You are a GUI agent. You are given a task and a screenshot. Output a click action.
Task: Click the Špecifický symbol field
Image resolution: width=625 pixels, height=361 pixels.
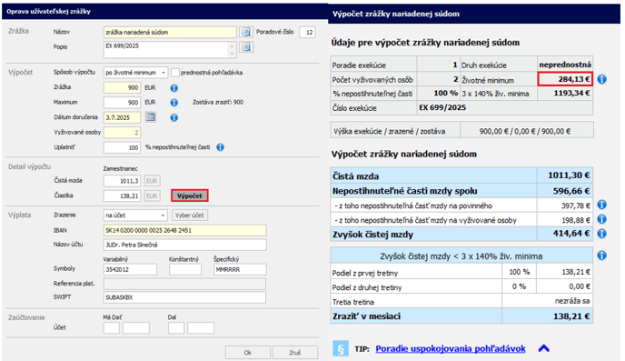click(240, 270)
